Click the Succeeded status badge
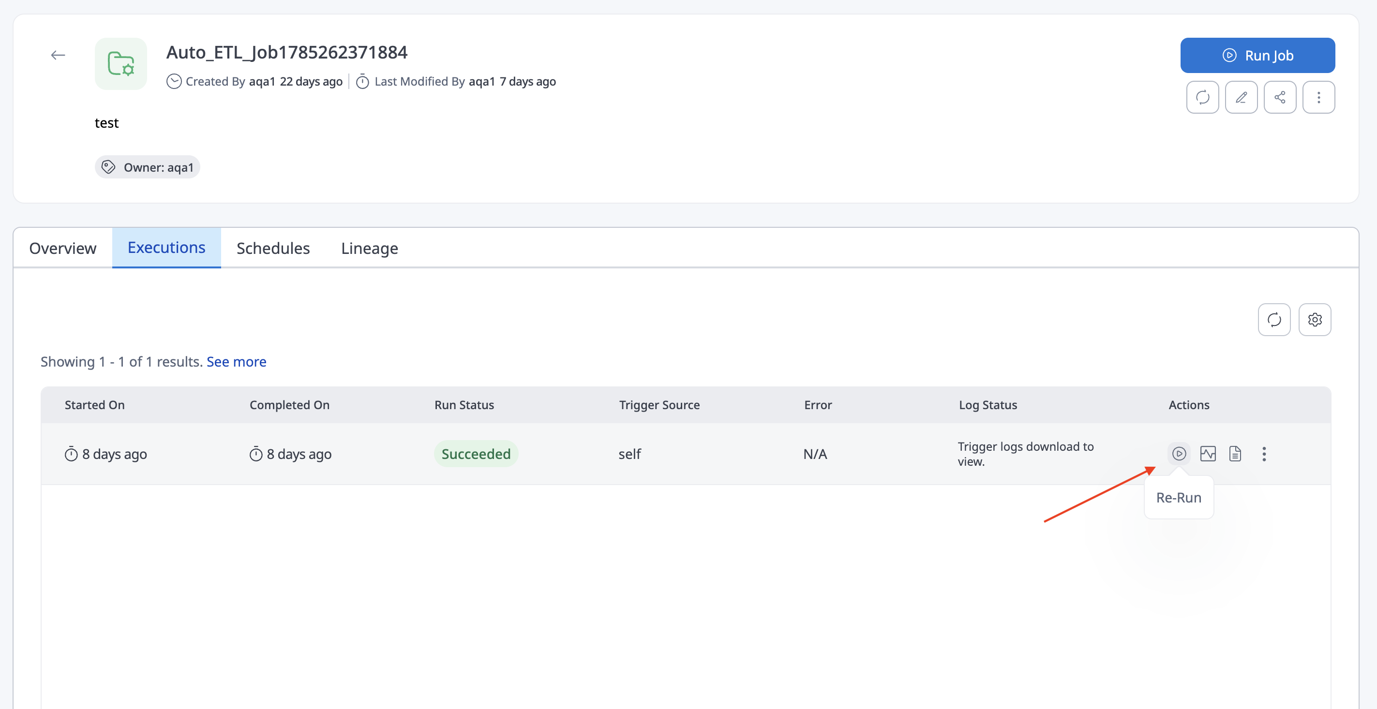Screen dimensions: 1377x709 point(476,454)
